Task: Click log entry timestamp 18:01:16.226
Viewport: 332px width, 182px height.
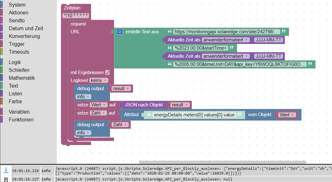Action: [25, 171]
